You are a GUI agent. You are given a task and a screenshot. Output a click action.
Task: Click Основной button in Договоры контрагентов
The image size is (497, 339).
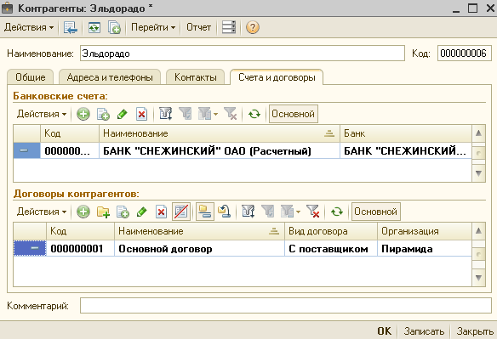click(x=376, y=212)
